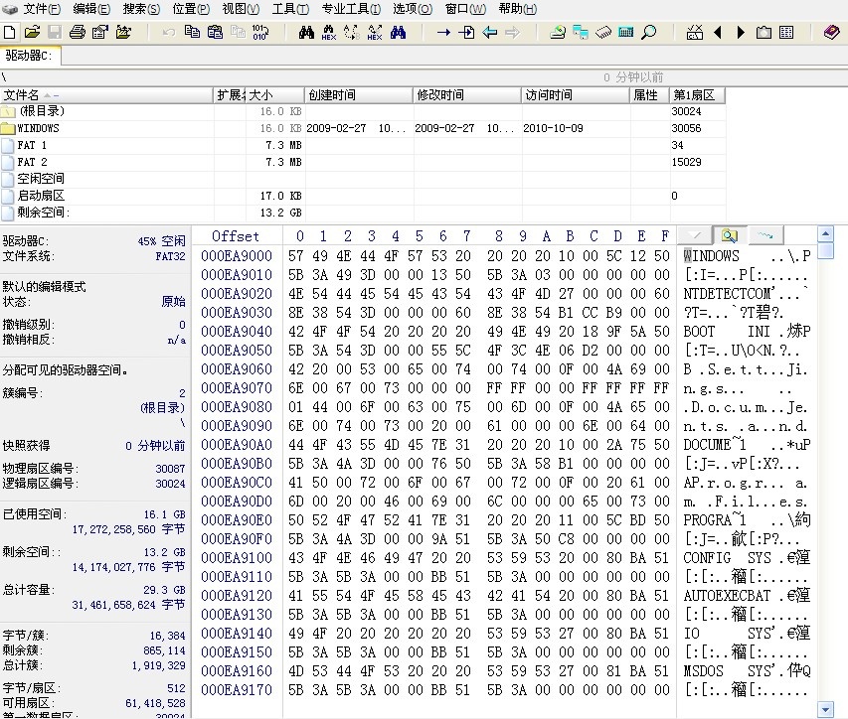
Task: Open the 编辑(E) menu
Action: tap(91, 9)
